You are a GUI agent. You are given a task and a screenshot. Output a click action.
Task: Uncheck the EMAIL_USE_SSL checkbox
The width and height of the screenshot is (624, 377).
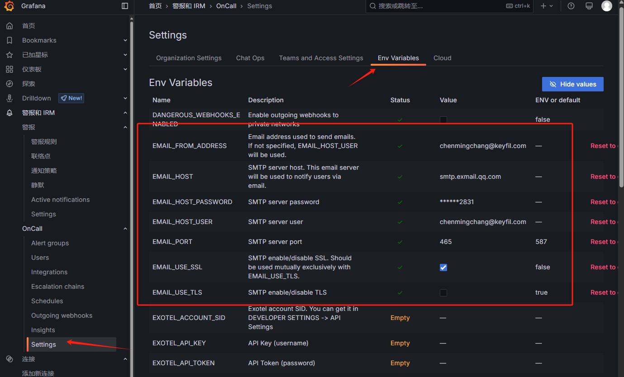point(443,267)
